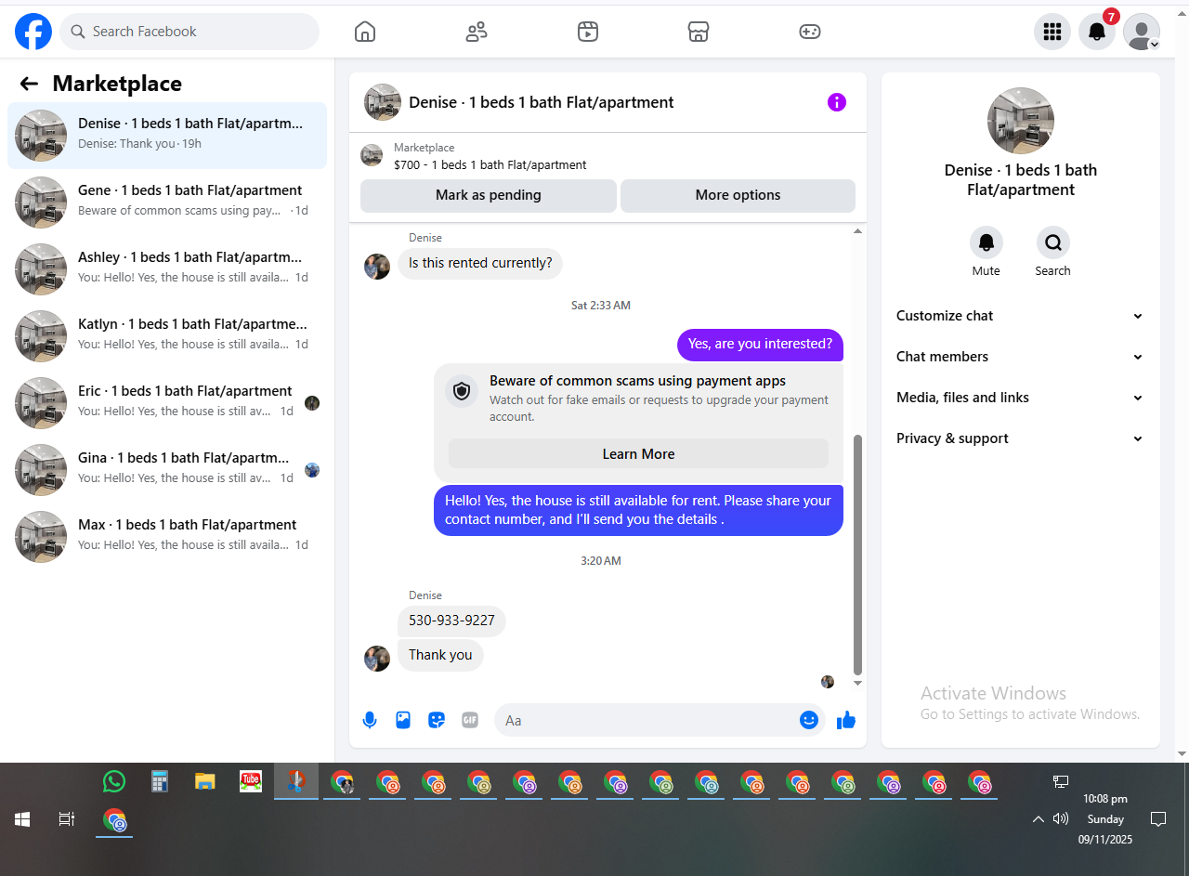Open the Gaming controller icon
Image resolution: width=1189 pixels, height=876 pixels.
(810, 32)
